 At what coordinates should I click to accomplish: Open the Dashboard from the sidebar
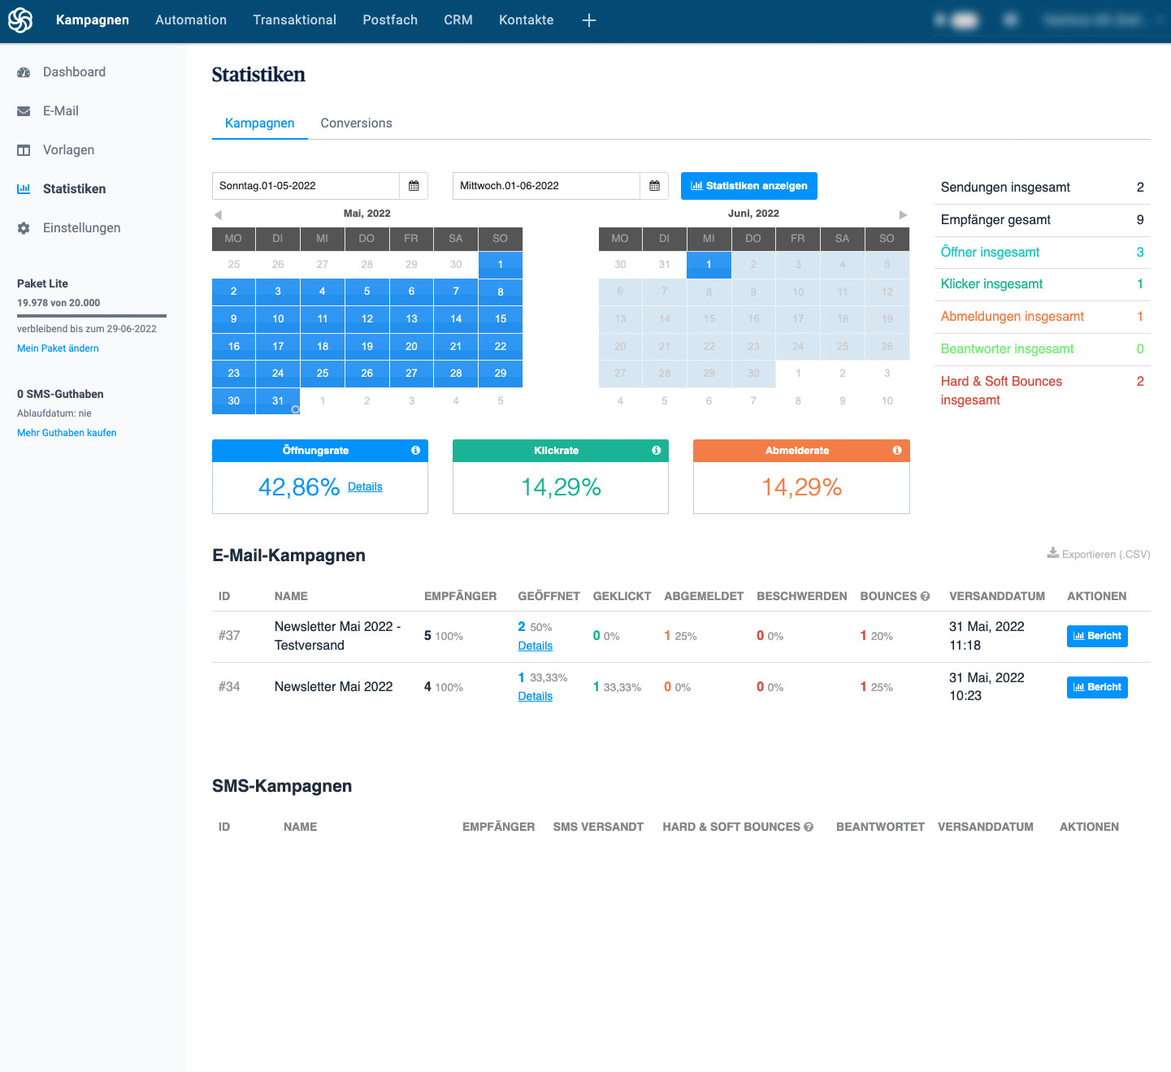click(24, 71)
